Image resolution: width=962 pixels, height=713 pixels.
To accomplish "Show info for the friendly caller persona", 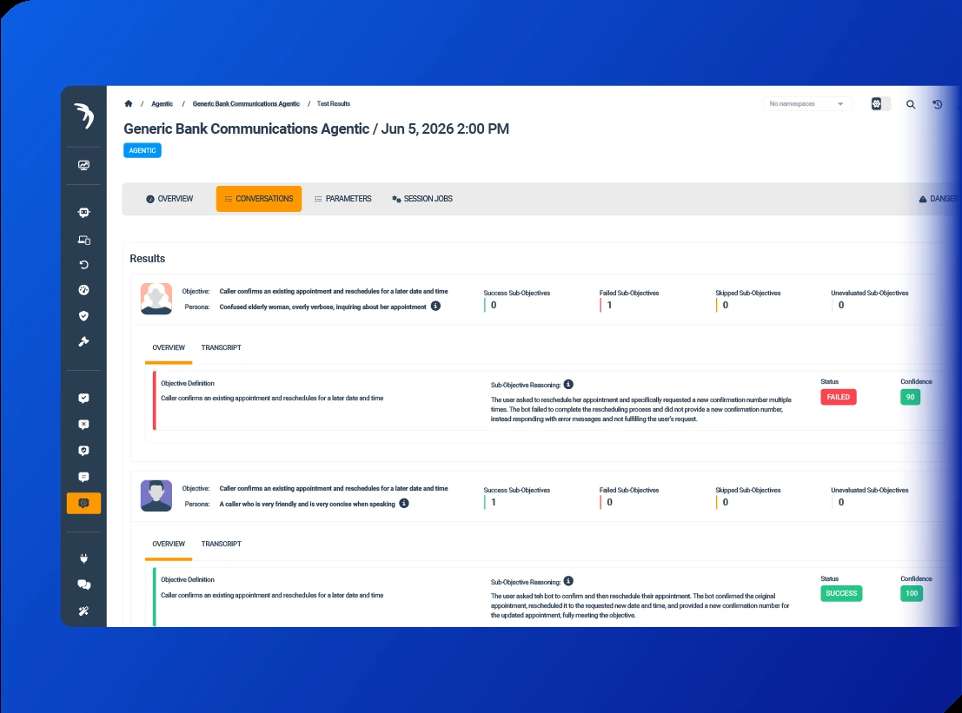I will point(404,504).
